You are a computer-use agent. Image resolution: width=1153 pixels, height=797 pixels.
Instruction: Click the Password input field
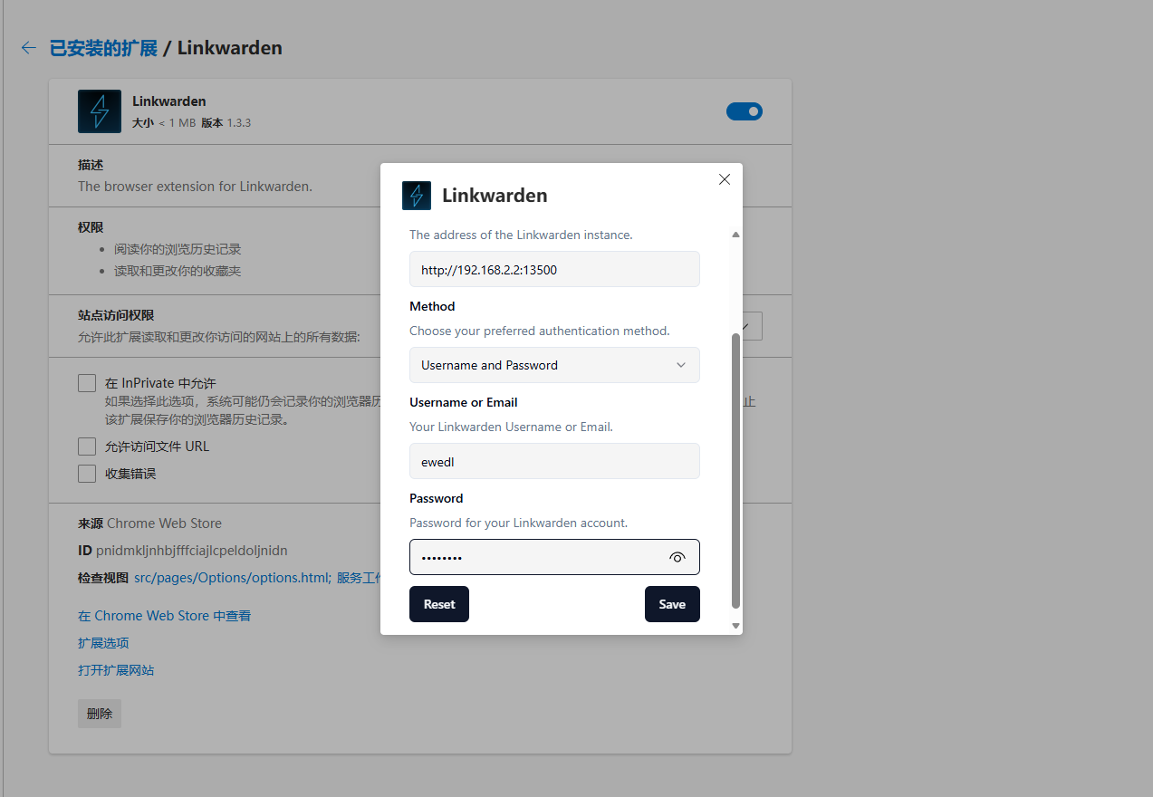pos(554,557)
